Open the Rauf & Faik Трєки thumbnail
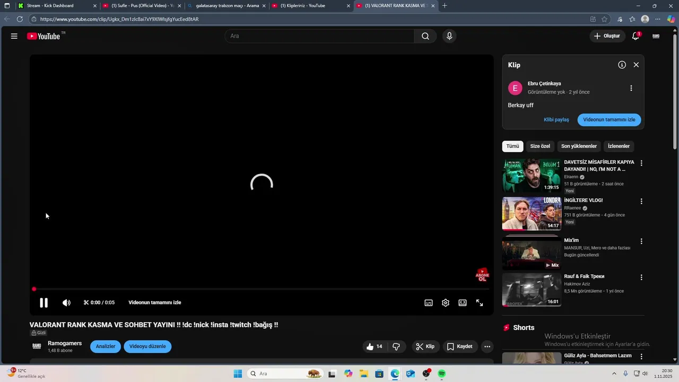 pyautogui.click(x=532, y=290)
